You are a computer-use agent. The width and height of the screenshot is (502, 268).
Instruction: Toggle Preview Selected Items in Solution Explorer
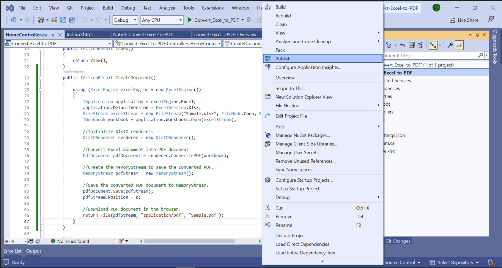coord(459,45)
